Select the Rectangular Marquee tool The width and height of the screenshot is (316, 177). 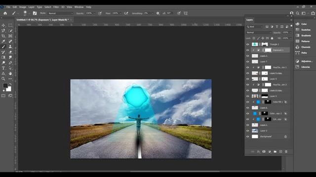point(10,25)
